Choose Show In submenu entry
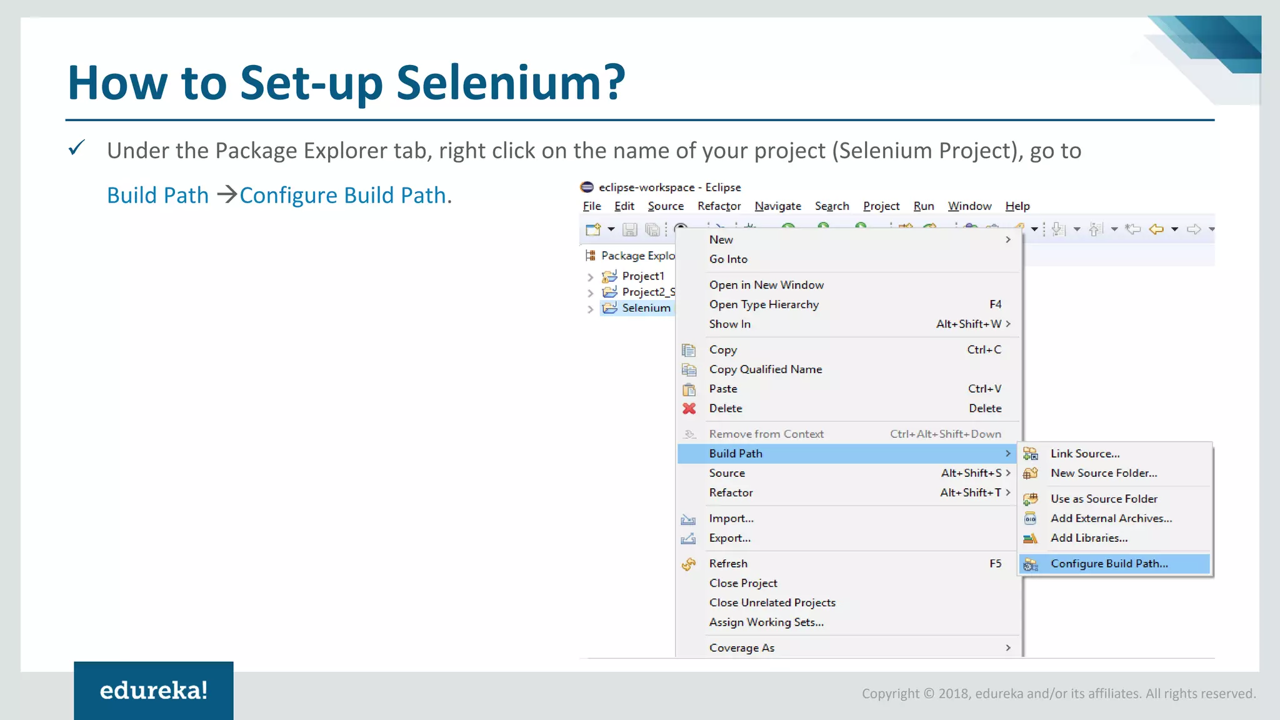The width and height of the screenshot is (1280, 720). click(x=849, y=324)
